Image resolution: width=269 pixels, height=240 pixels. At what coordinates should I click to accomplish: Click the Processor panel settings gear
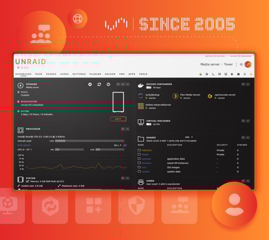pyautogui.click(x=123, y=129)
